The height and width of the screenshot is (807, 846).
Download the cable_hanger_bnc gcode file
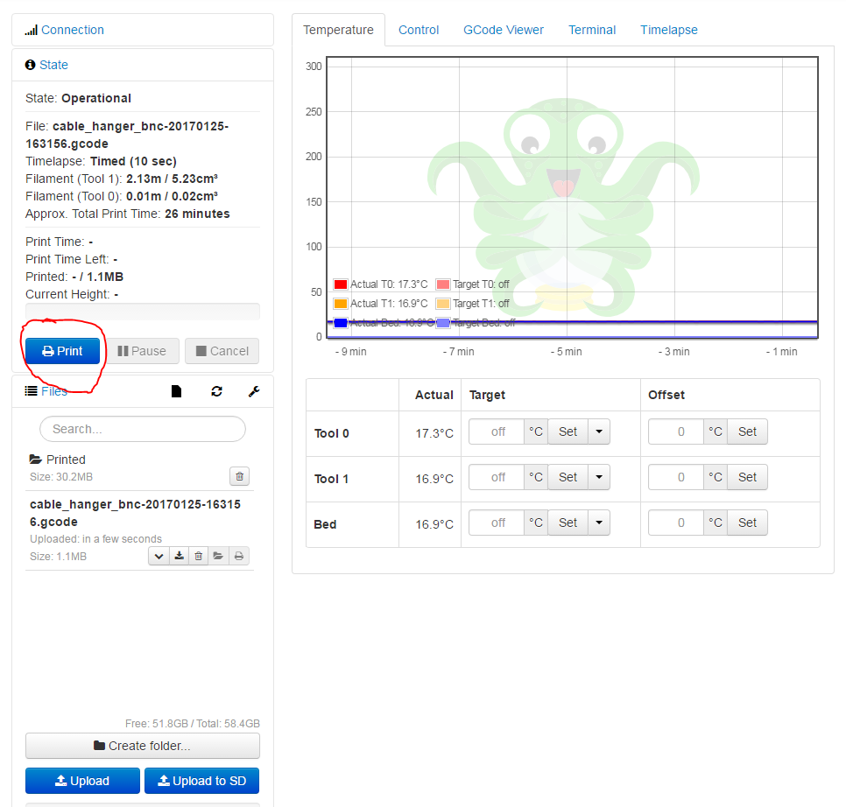(179, 556)
